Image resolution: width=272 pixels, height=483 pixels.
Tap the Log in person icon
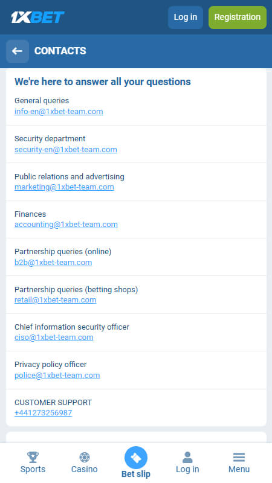point(187,457)
